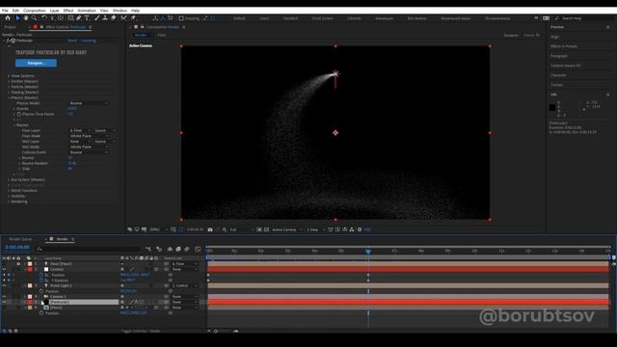Image resolution: width=617 pixels, height=347 pixels.
Task: Click the current time indicator on timeline
Action: tap(368, 251)
